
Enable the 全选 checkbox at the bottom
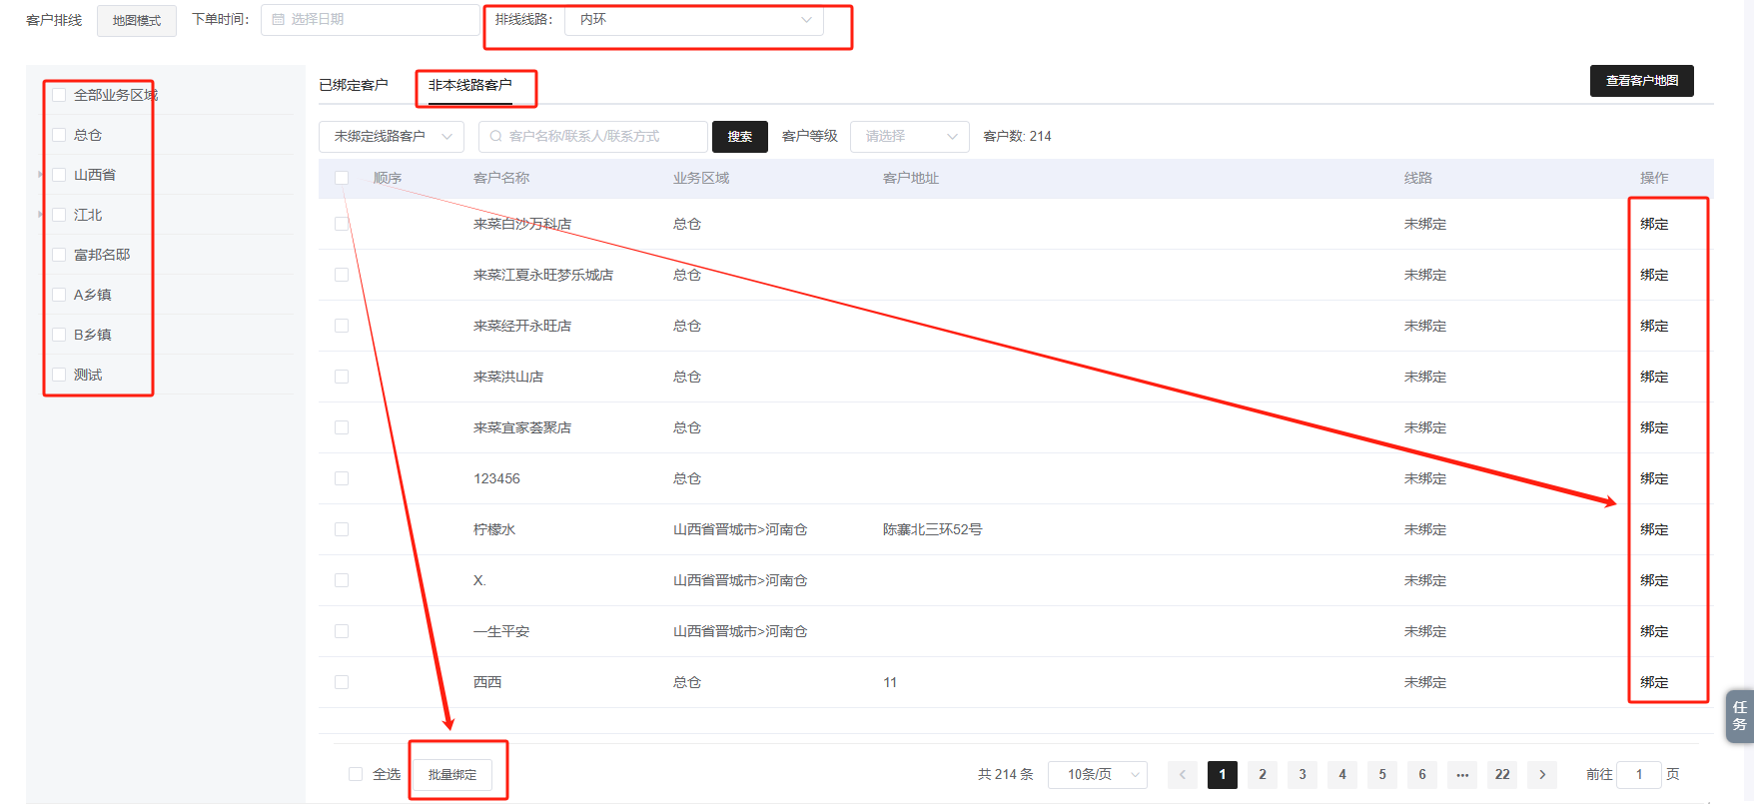[356, 774]
